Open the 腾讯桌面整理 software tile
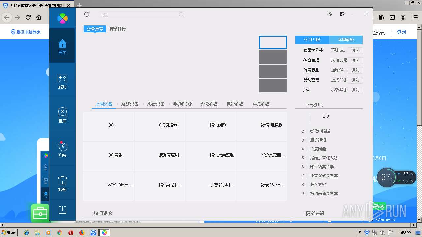 [211, 156]
